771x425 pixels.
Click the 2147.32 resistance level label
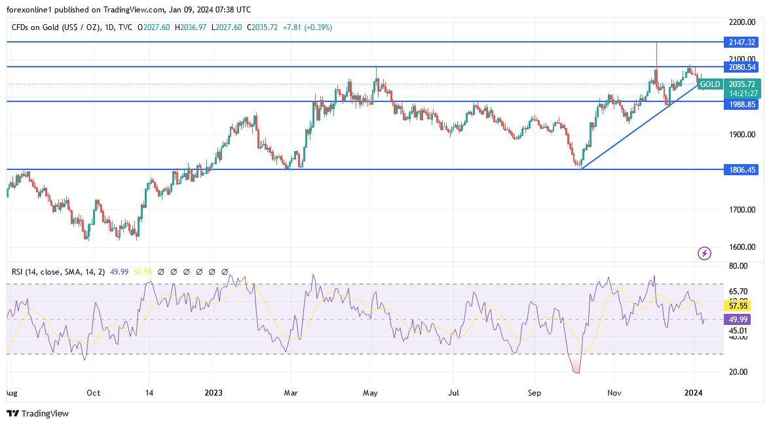741,42
